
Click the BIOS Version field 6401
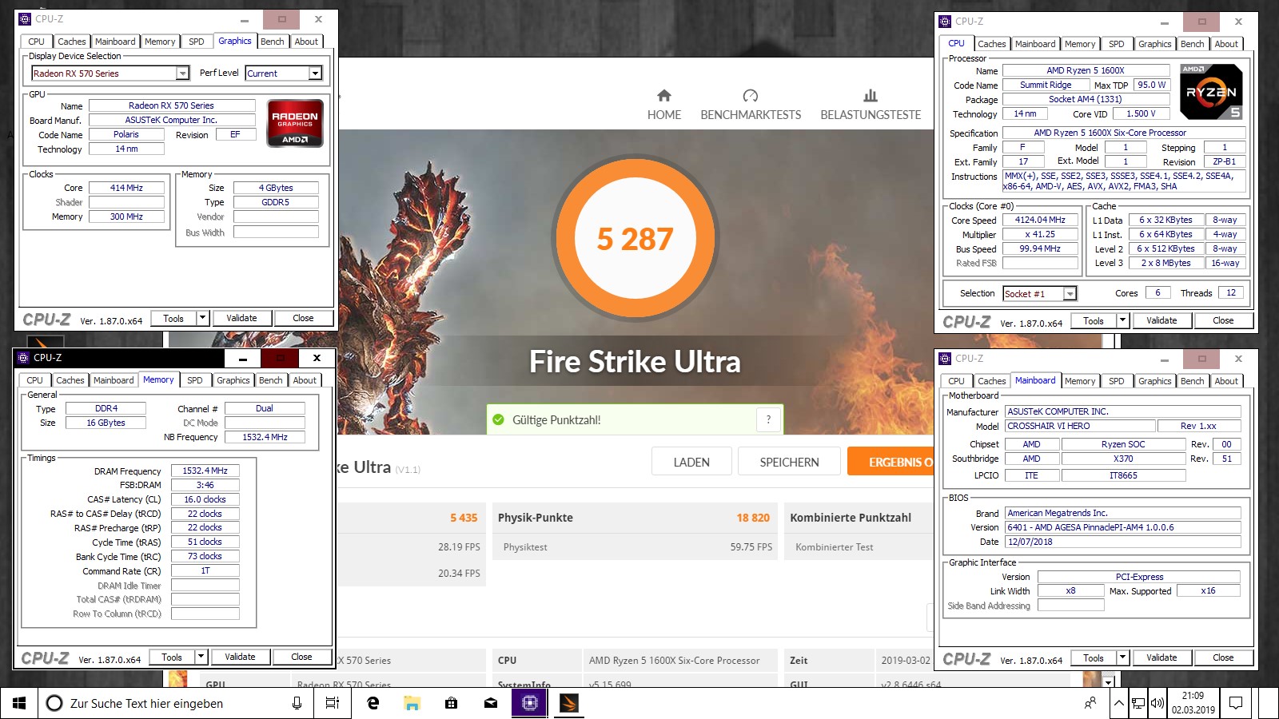(x=1122, y=527)
